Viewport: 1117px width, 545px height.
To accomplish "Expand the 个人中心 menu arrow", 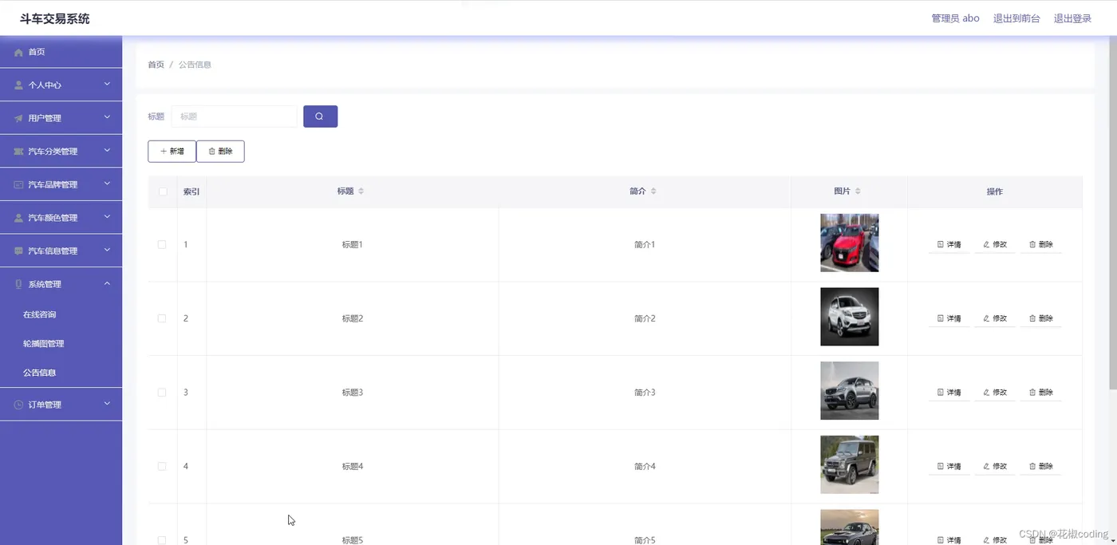I will [x=107, y=84].
